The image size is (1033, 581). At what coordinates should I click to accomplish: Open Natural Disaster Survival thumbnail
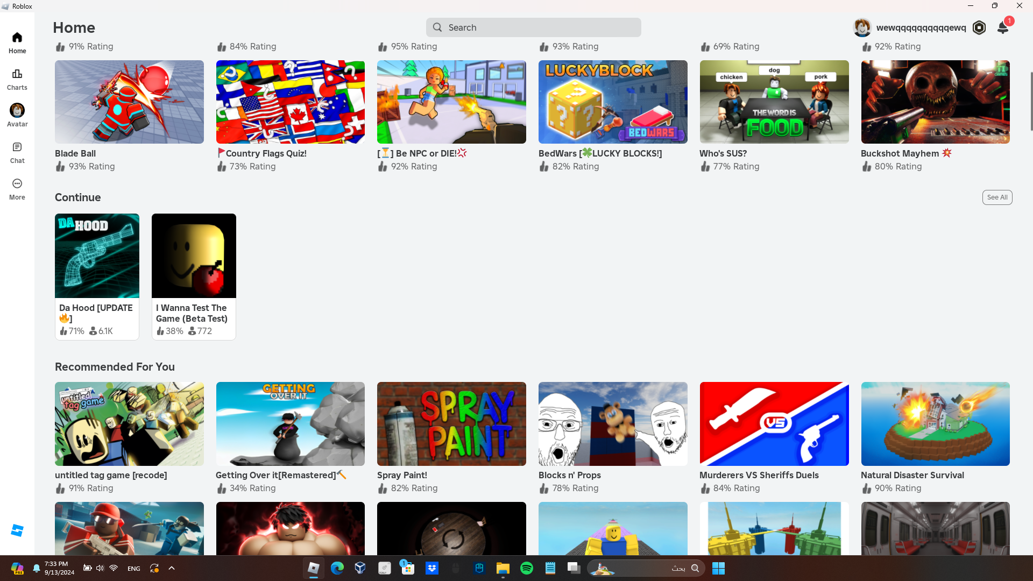[x=935, y=424]
